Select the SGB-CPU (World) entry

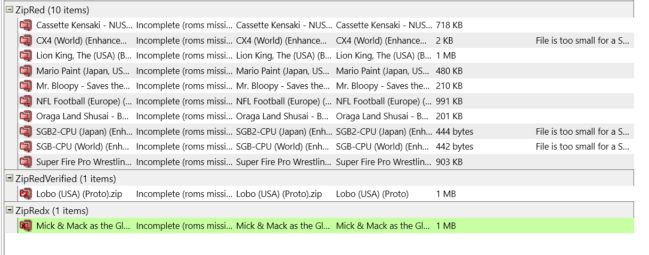[326, 146]
